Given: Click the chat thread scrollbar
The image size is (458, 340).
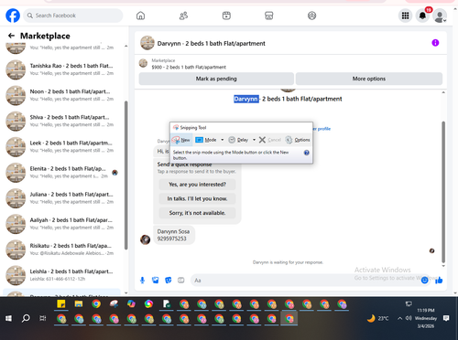Looking at the screenshot, I should click(x=443, y=192).
